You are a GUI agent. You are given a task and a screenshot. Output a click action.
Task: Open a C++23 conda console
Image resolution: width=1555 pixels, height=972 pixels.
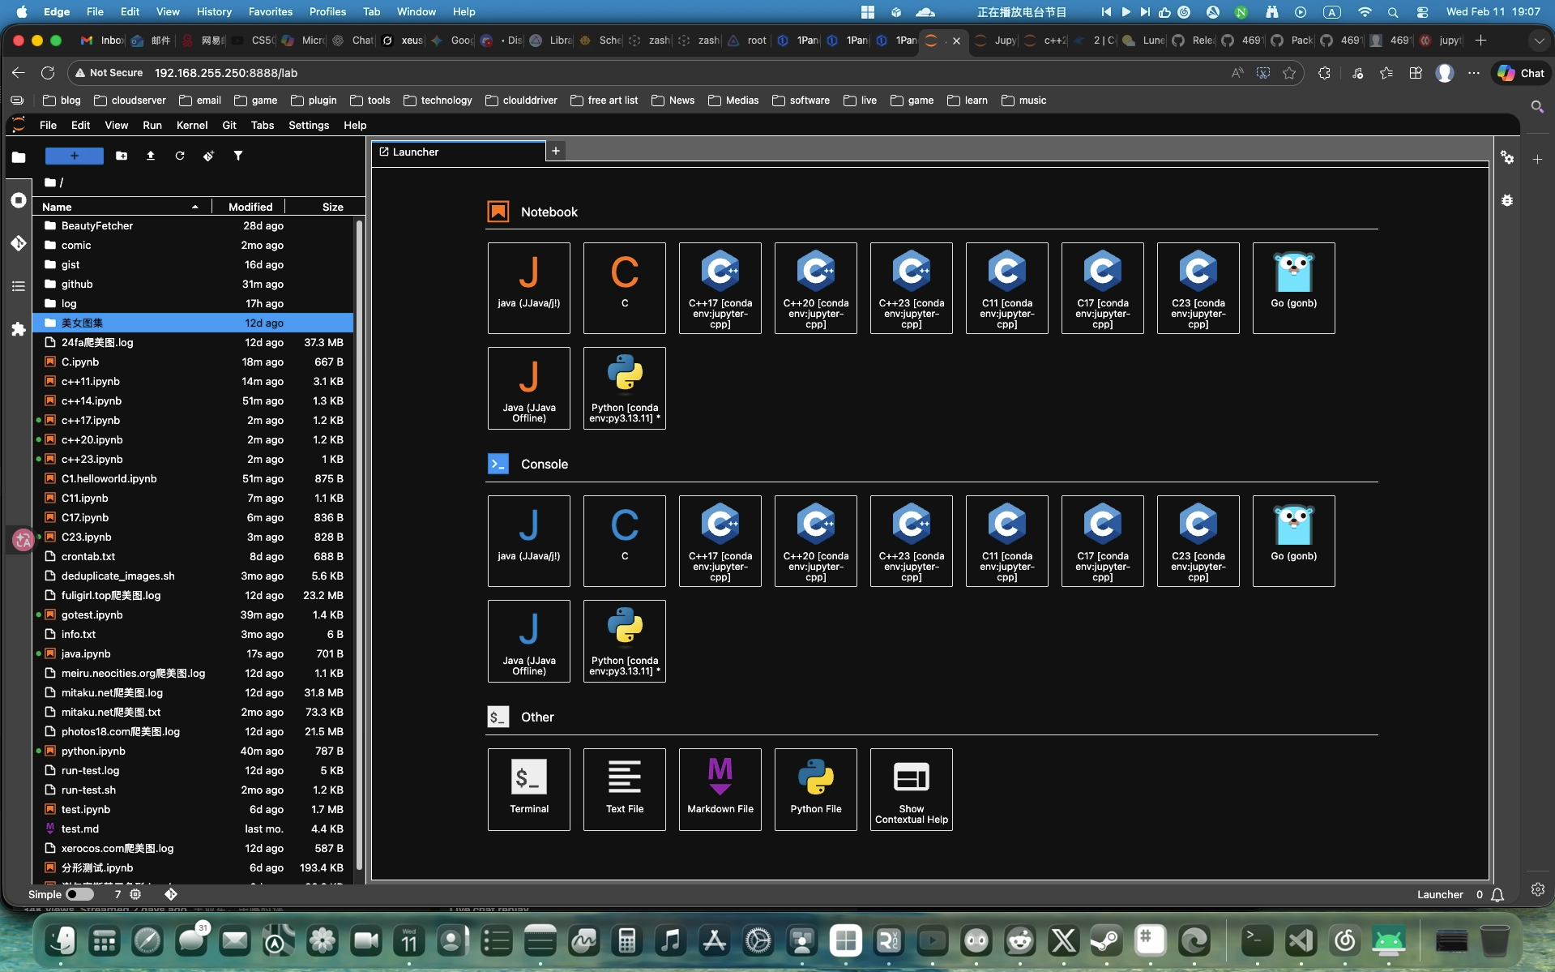tap(912, 541)
